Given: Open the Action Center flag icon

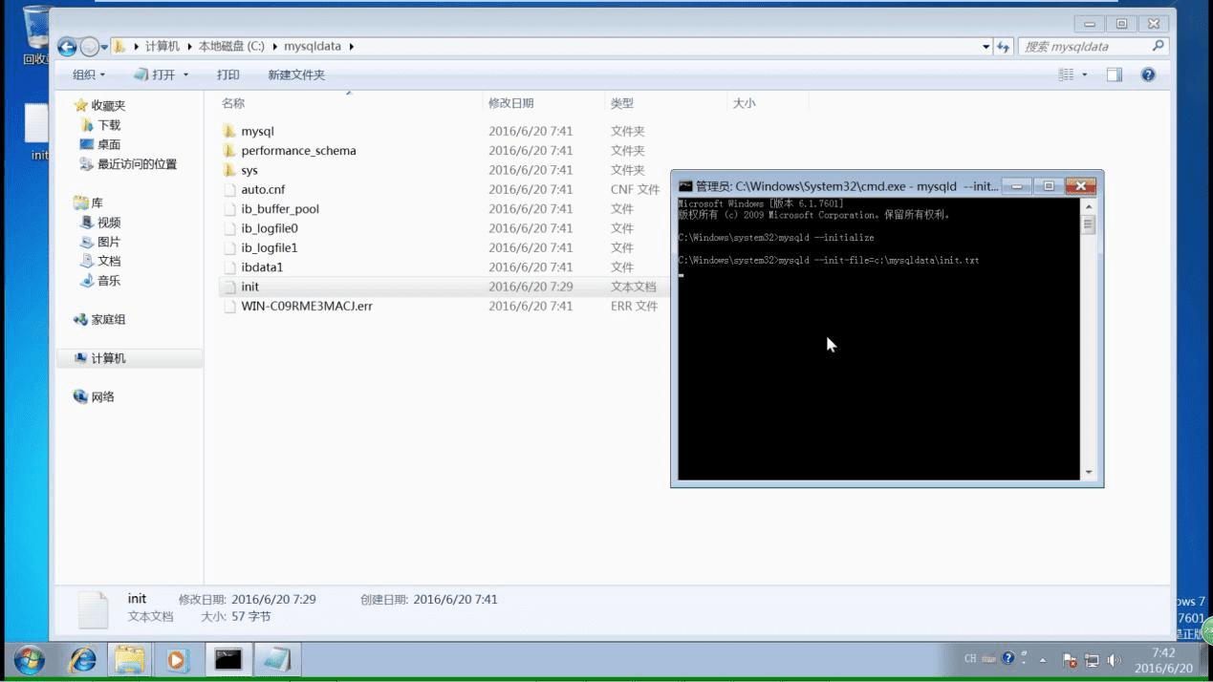Looking at the screenshot, I should [1070, 658].
